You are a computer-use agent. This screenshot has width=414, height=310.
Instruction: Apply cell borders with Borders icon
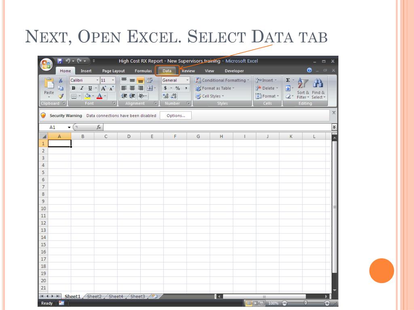[74, 96]
